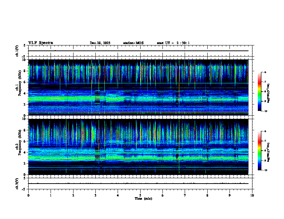Click the "-10" value on ch.2 color bar
Screen dimensions: 284x219
pos(265,170)
